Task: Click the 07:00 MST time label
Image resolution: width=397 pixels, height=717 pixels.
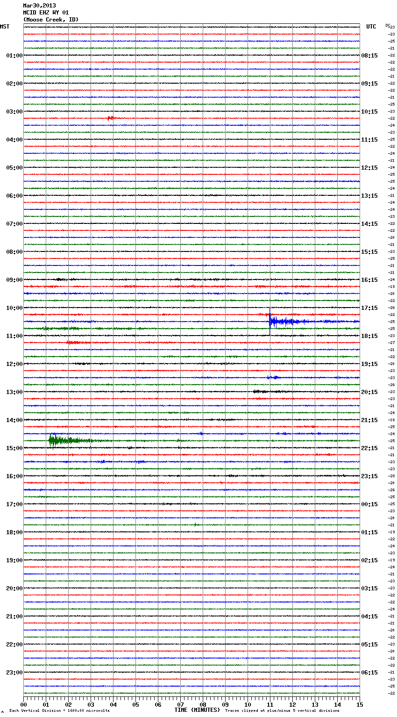Action: (14, 224)
